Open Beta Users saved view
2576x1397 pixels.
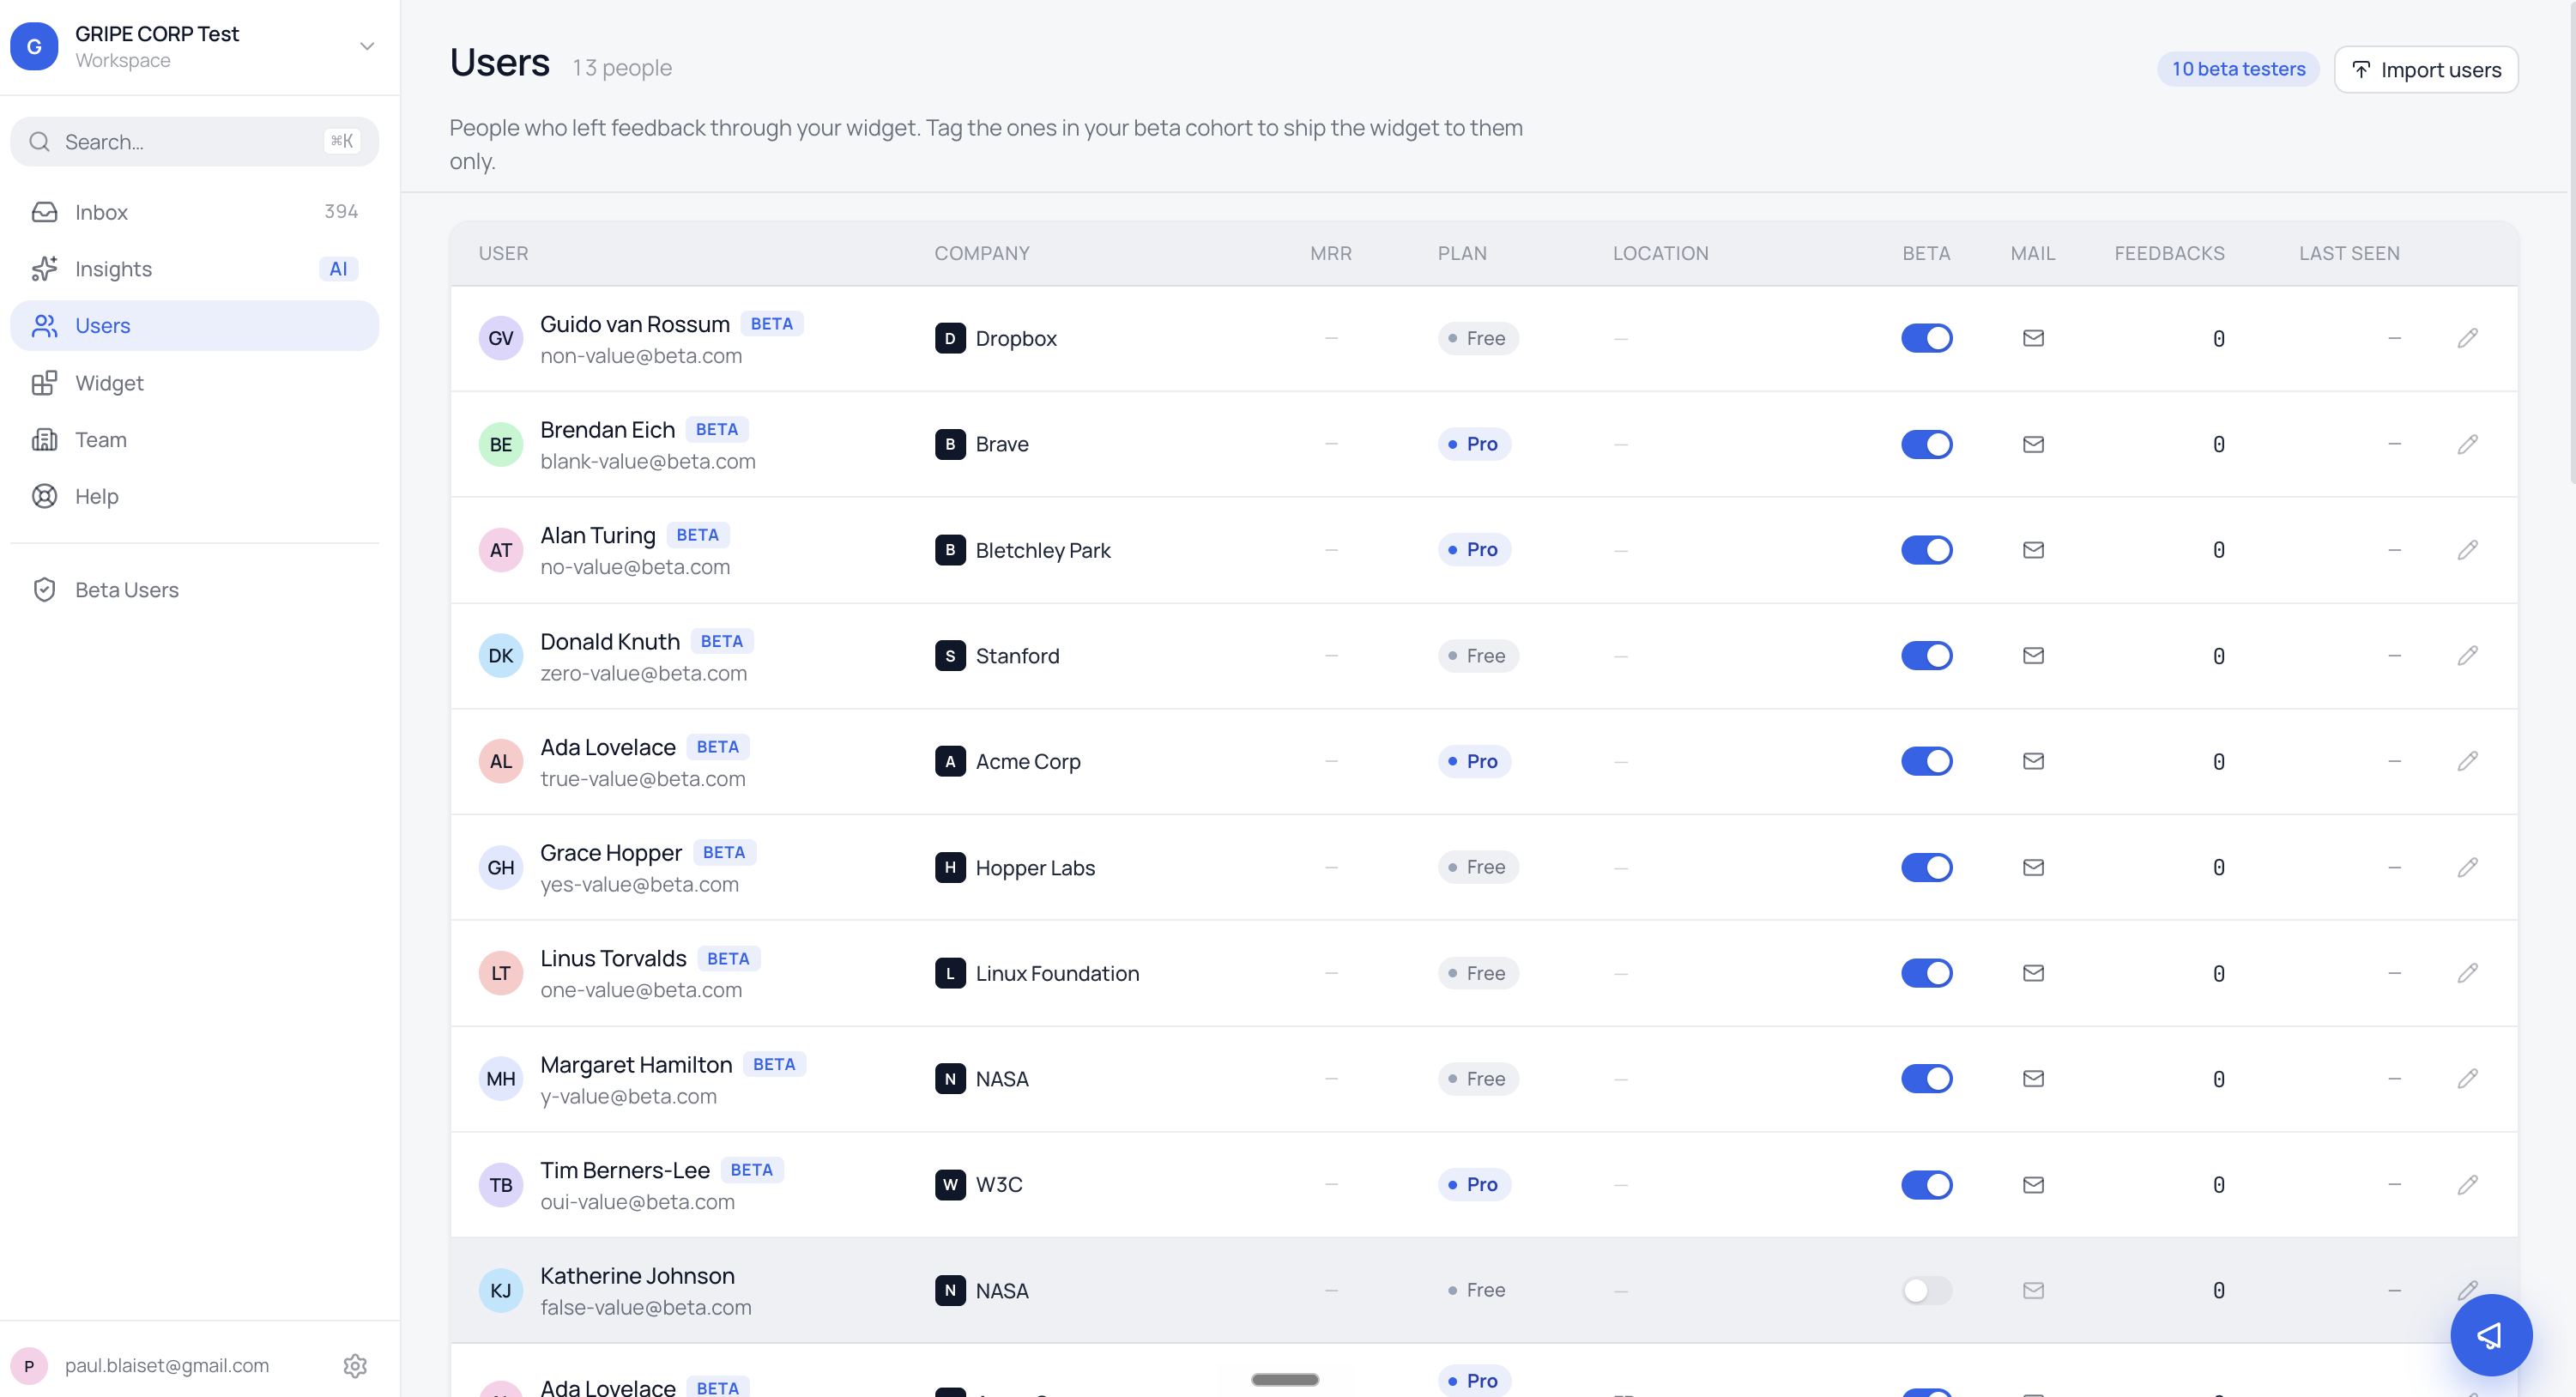(194, 590)
